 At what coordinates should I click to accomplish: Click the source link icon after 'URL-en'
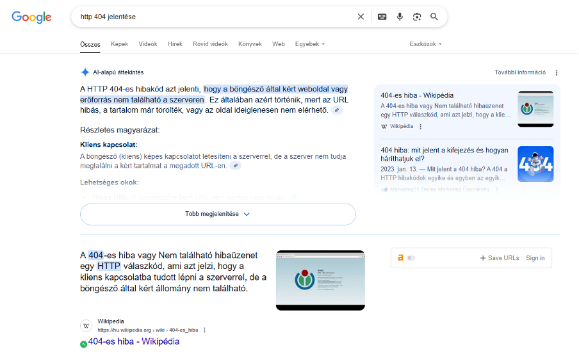(x=235, y=166)
